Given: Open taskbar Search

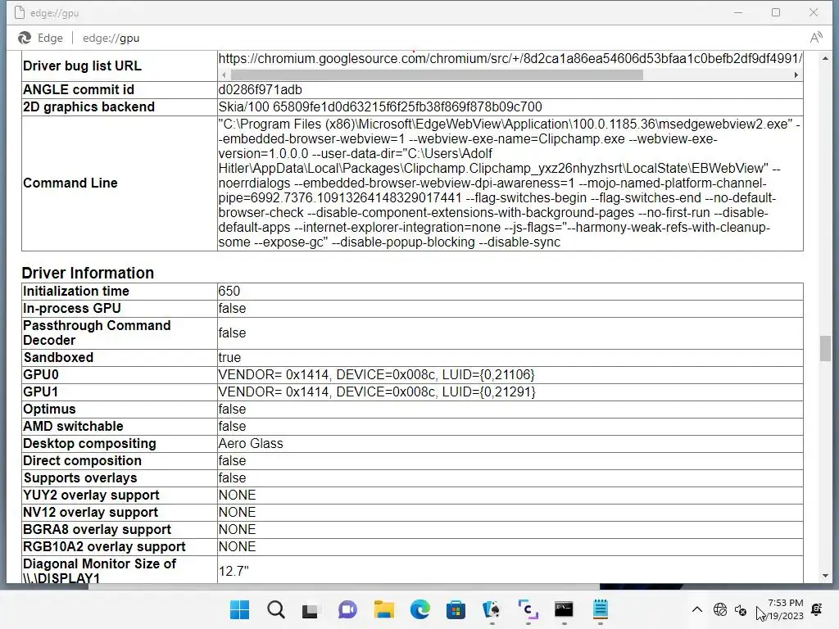Looking at the screenshot, I should pos(276,609).
